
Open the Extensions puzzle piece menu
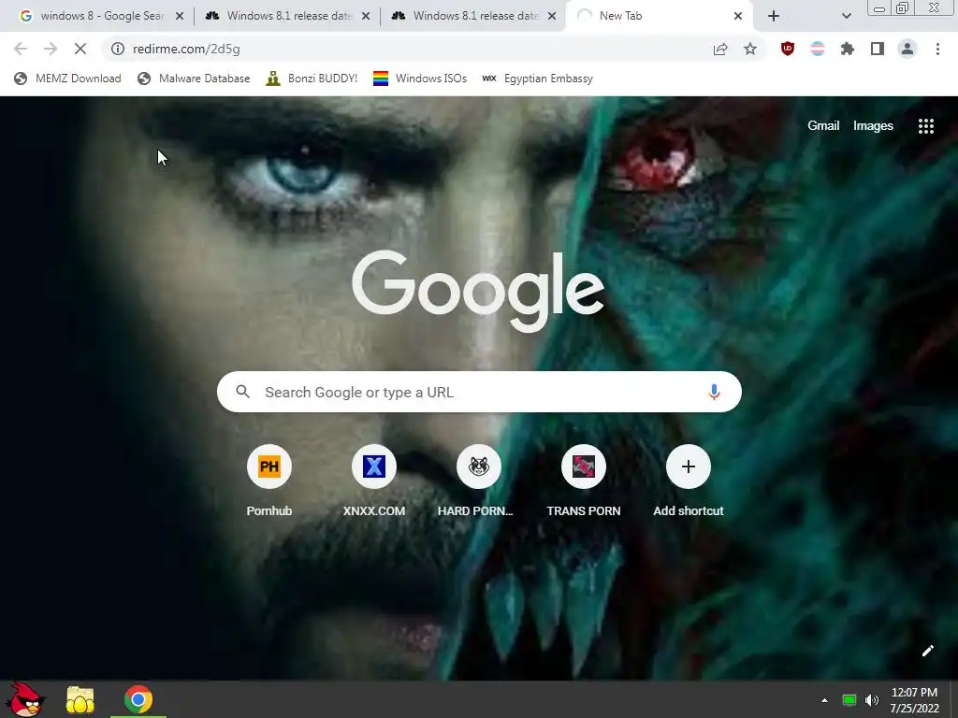pyautogui.click(x=848, y=49)
